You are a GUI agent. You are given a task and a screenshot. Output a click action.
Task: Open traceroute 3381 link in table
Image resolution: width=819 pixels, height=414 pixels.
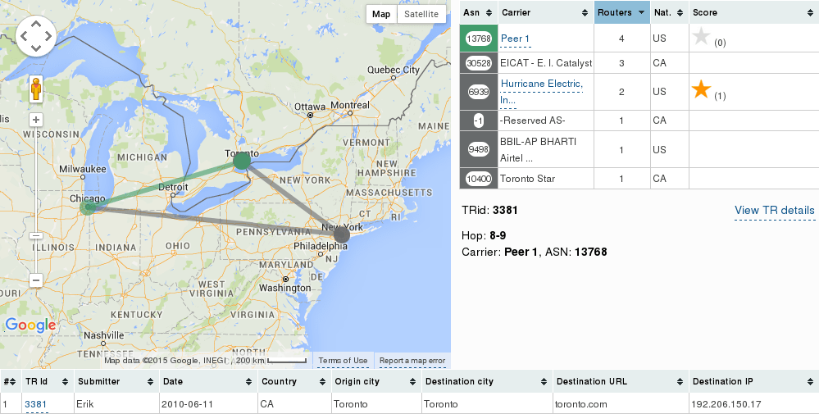pos(35,404)
